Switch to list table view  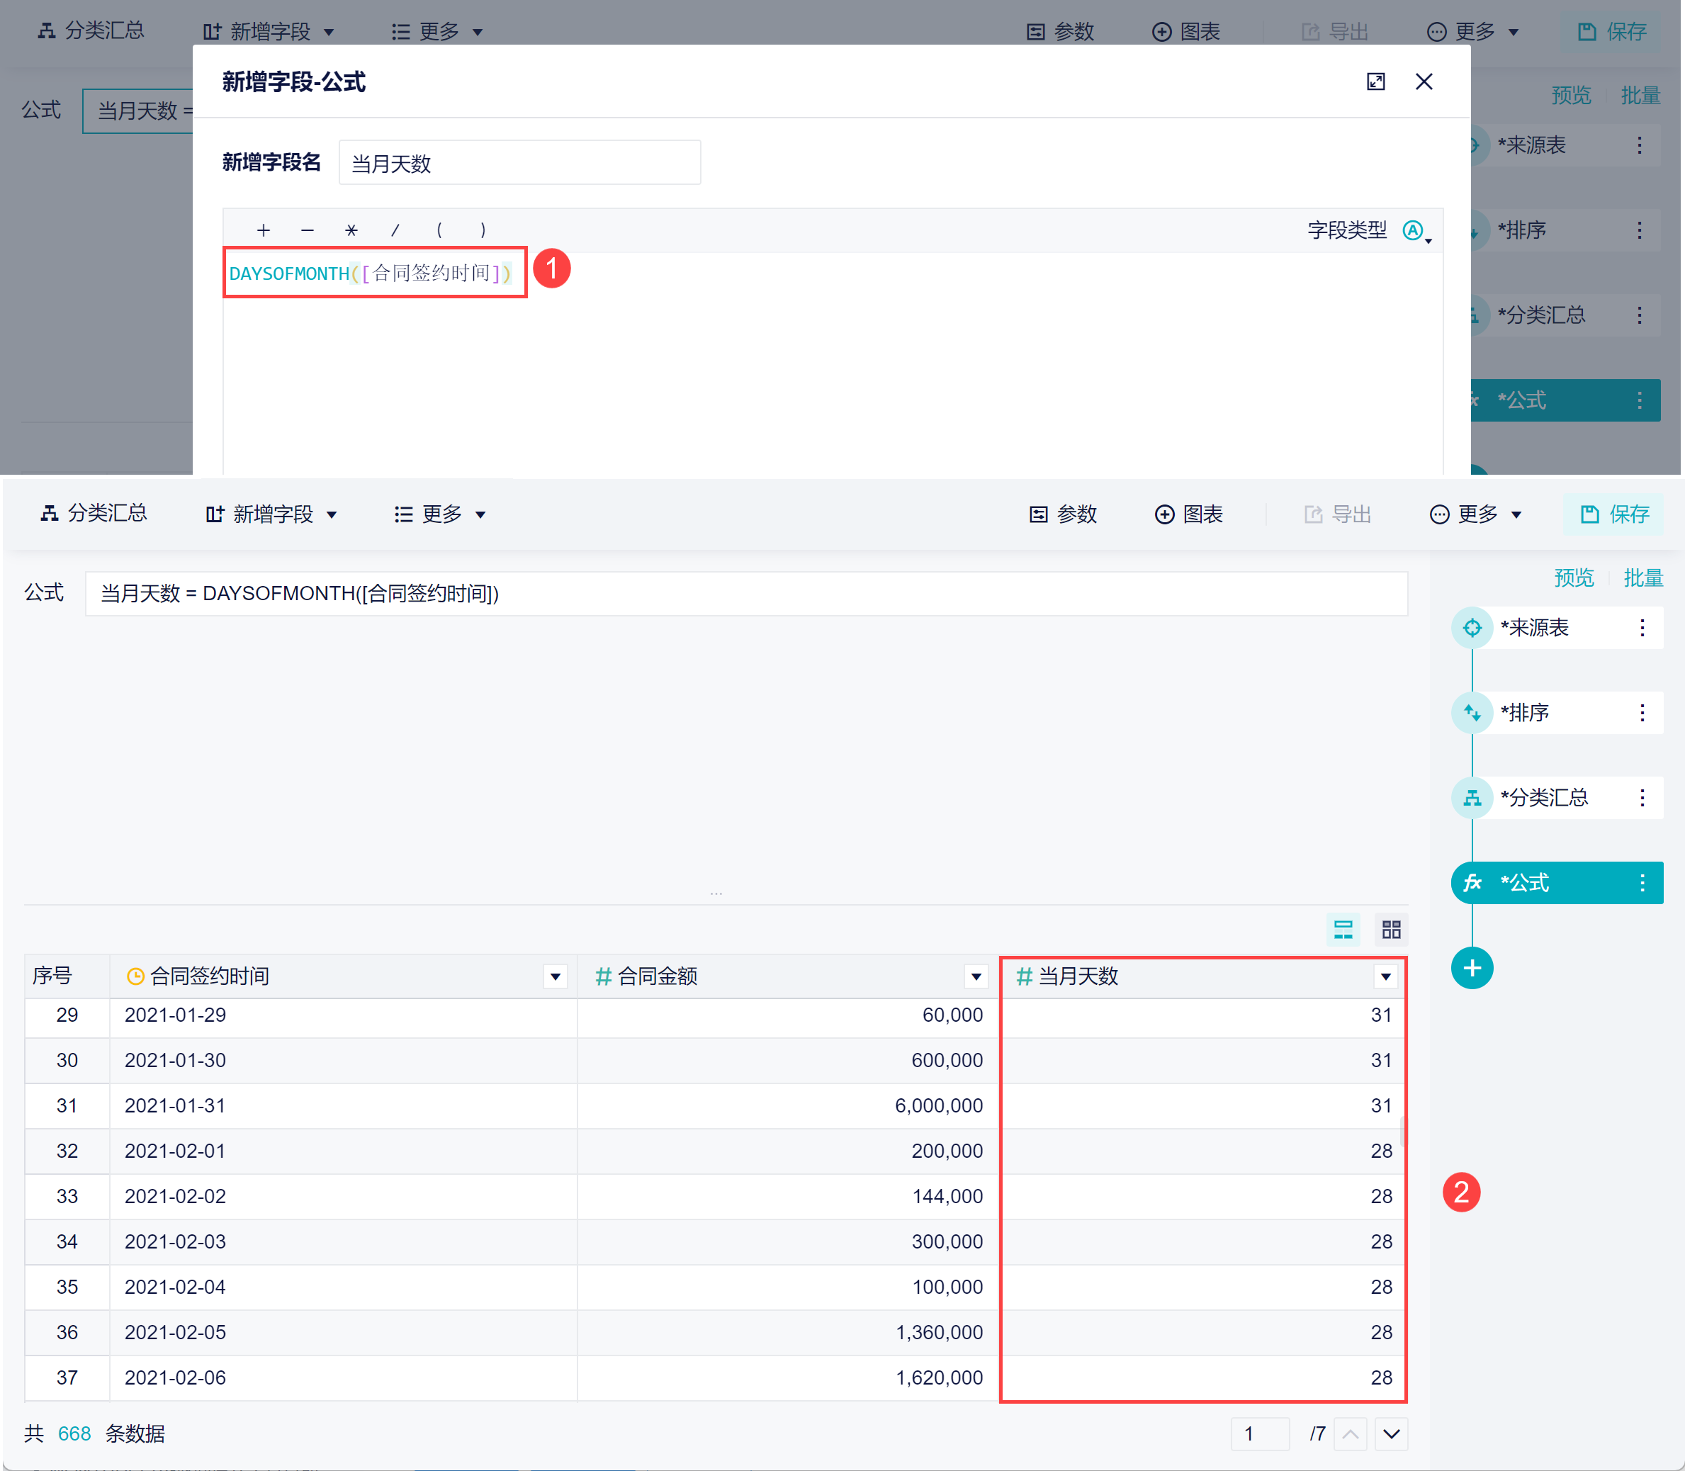(x=1343, y=929)
